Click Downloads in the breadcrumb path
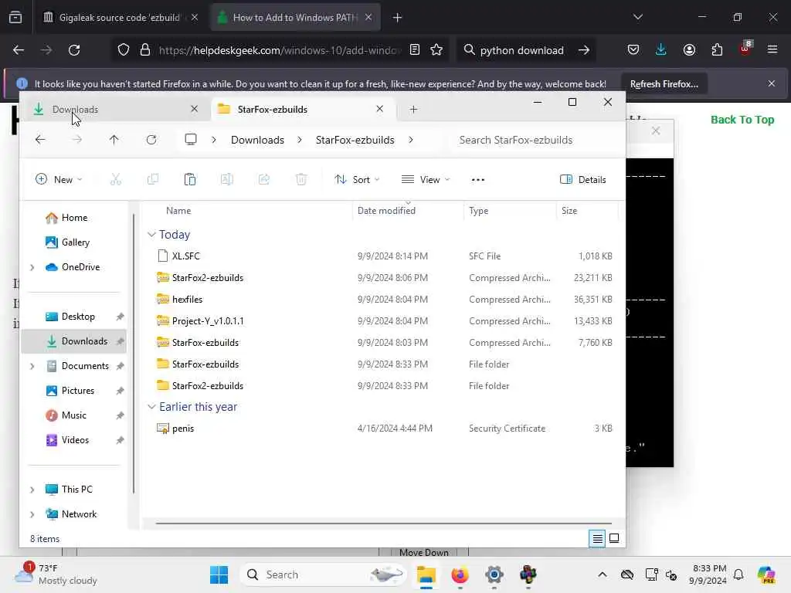Image resolution: width=791 pixels, height=593 pixels. point(257,140)
